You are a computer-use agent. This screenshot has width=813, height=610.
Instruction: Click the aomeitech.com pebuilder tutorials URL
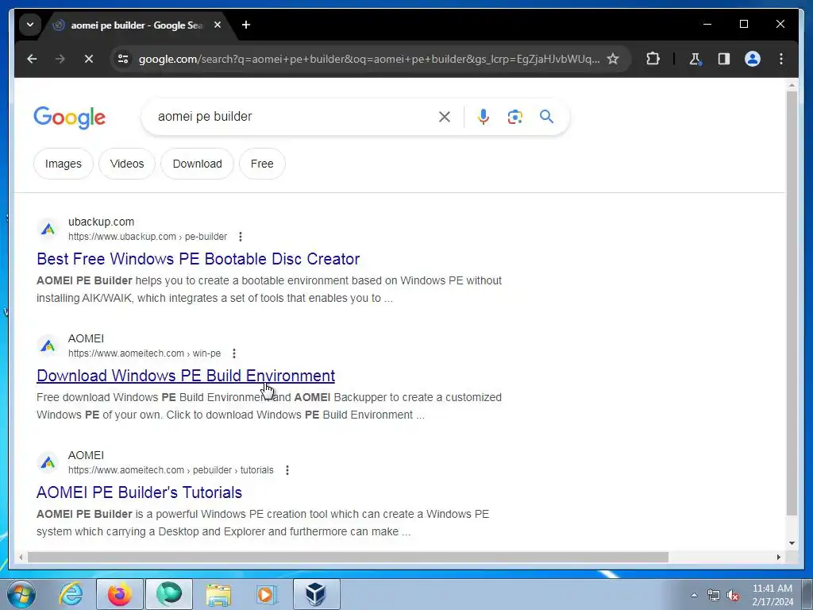[x=171, y=470]
